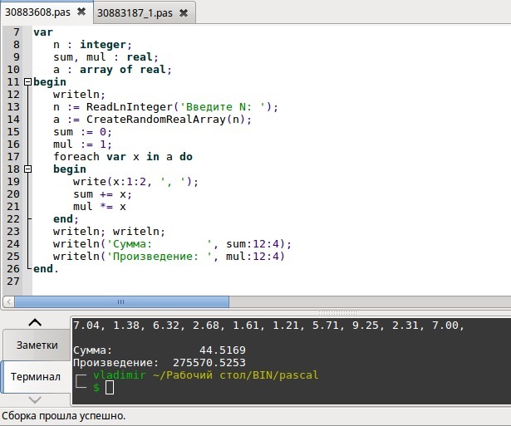511x426 pixels.
Task: Click the down chevron below Терминал
Action: [x=35, y=399]
